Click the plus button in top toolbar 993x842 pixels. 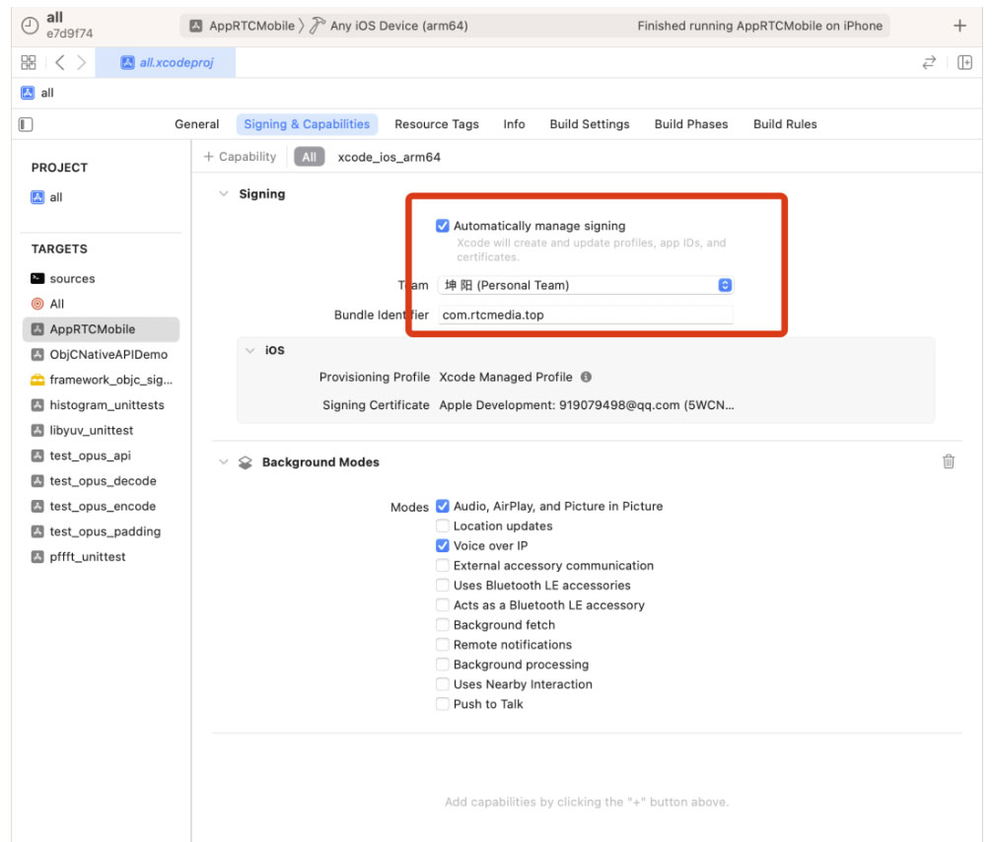pos(959,27)
